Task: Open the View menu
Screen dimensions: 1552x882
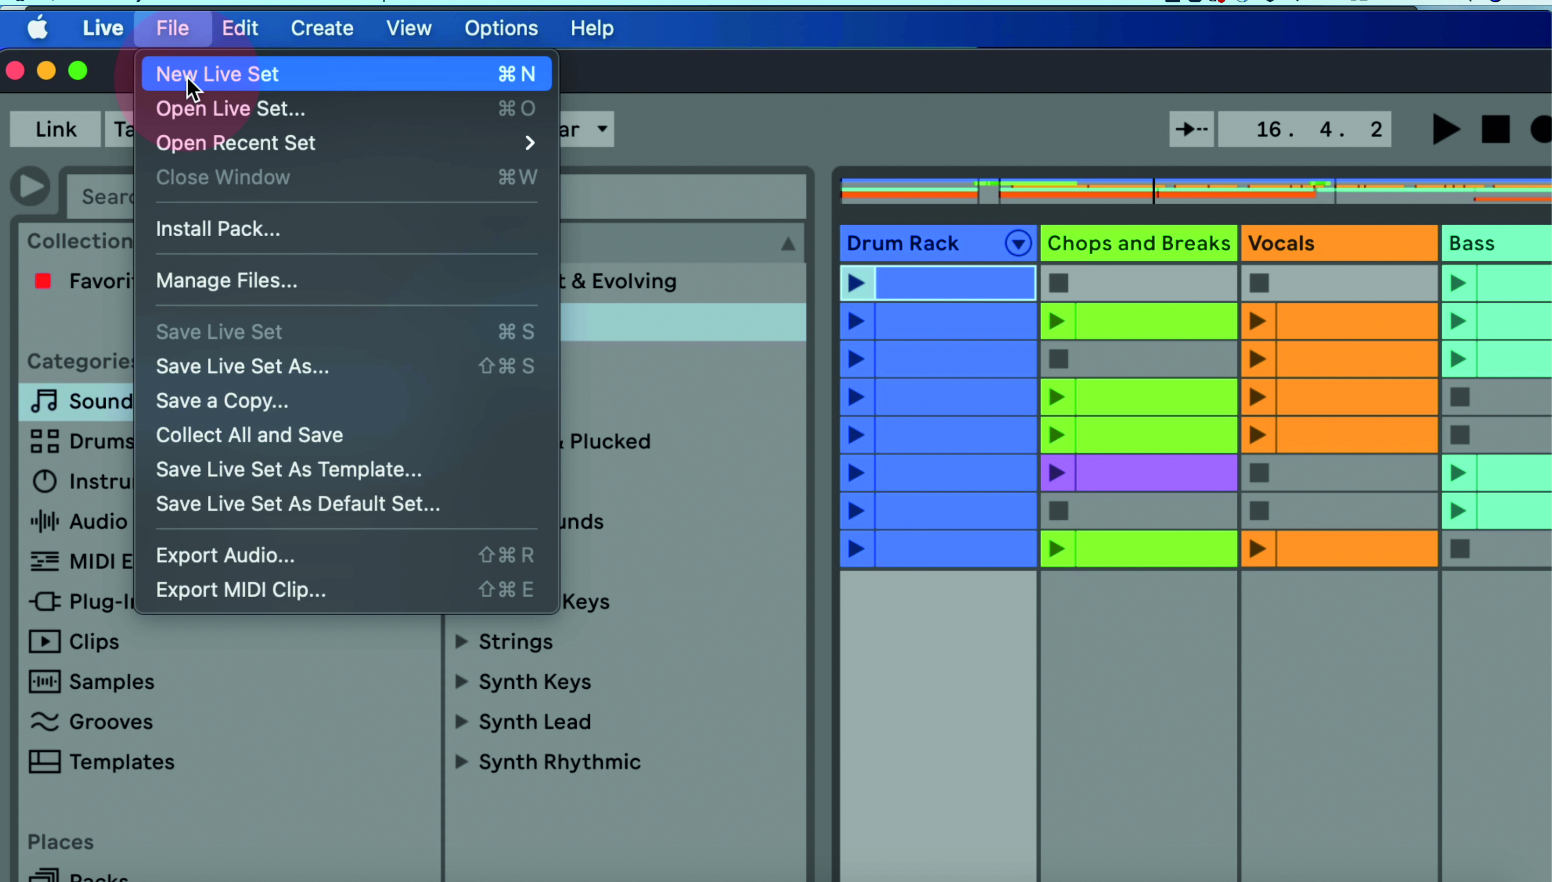Action: pyautogui.click(x=409, y=28)
